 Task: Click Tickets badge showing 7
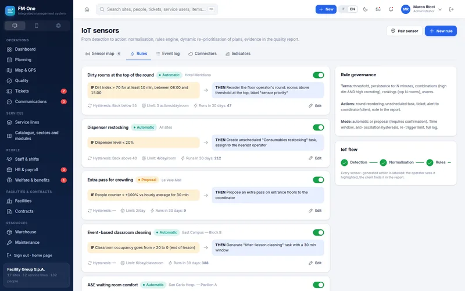click(x=64, y=91)
